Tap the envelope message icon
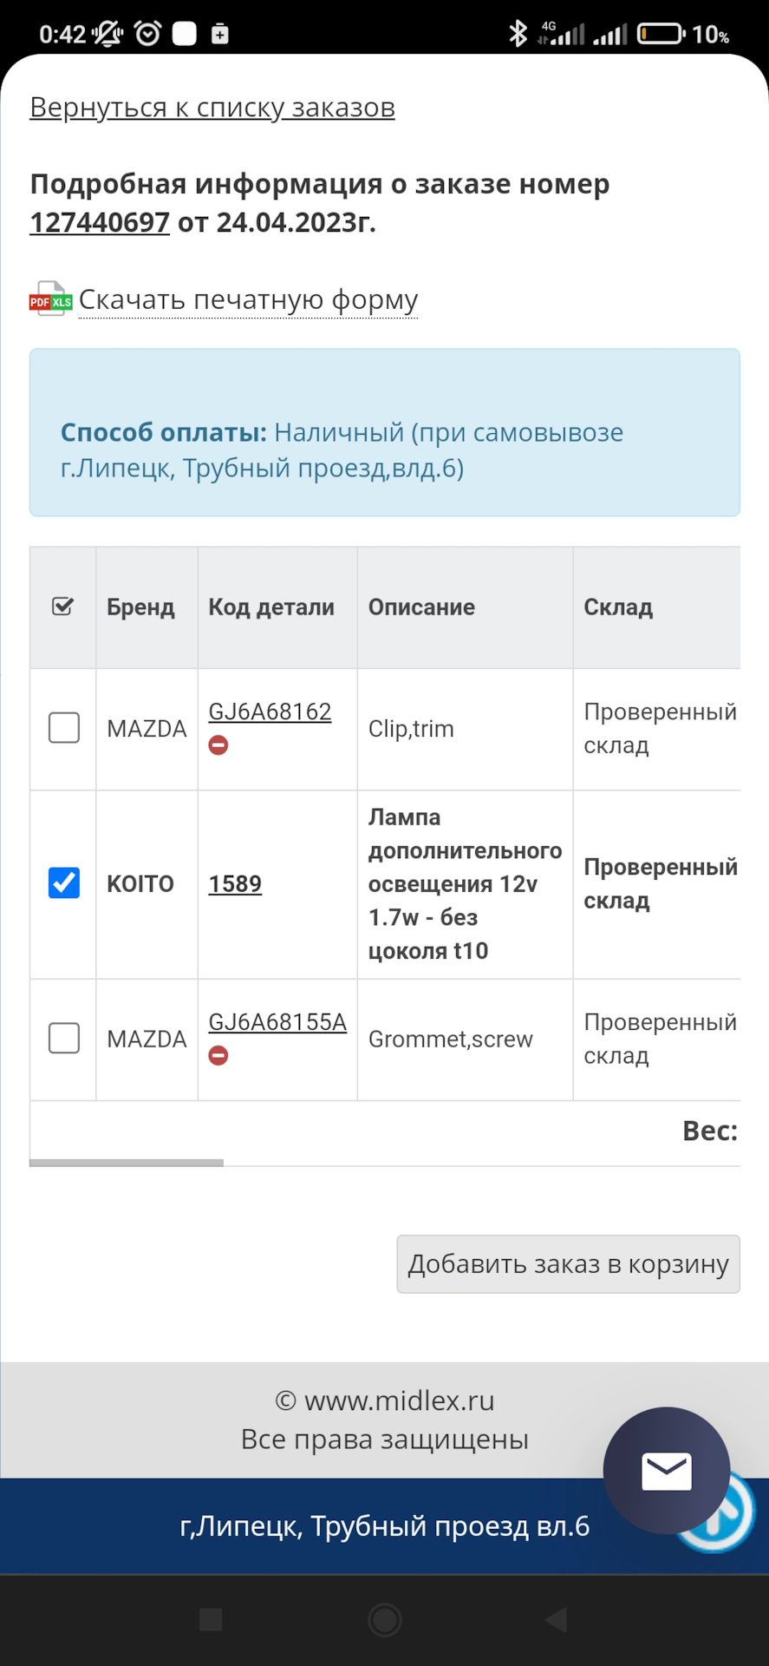 [666, 1471]
